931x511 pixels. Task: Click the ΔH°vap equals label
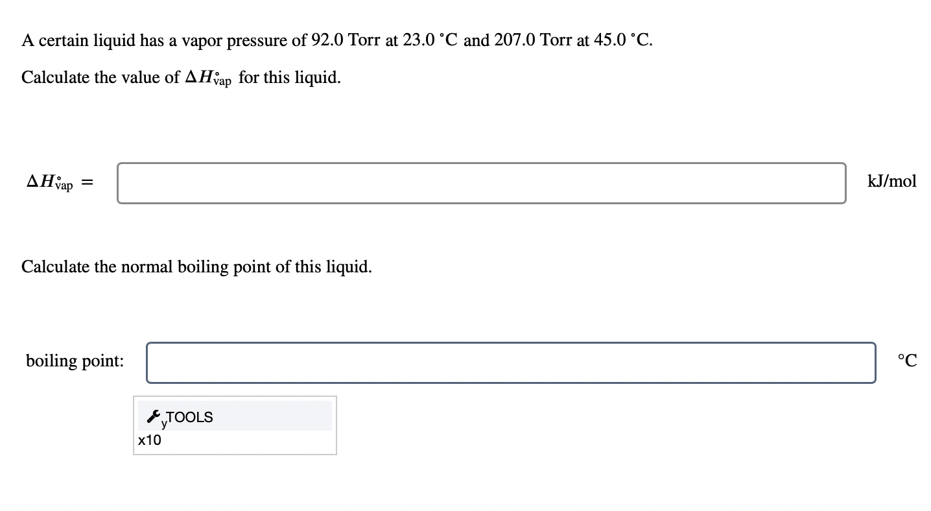coord(59,182)
